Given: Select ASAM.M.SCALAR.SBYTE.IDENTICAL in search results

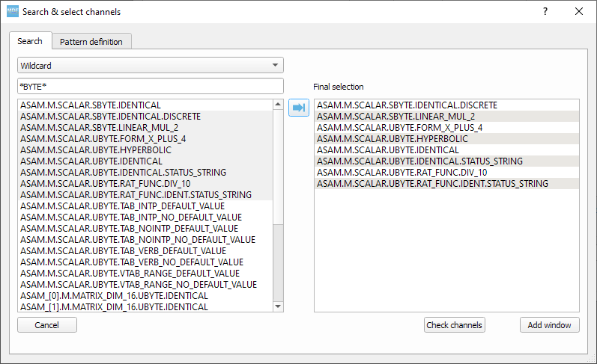Looking at the screenshot, I should (145, 105).
